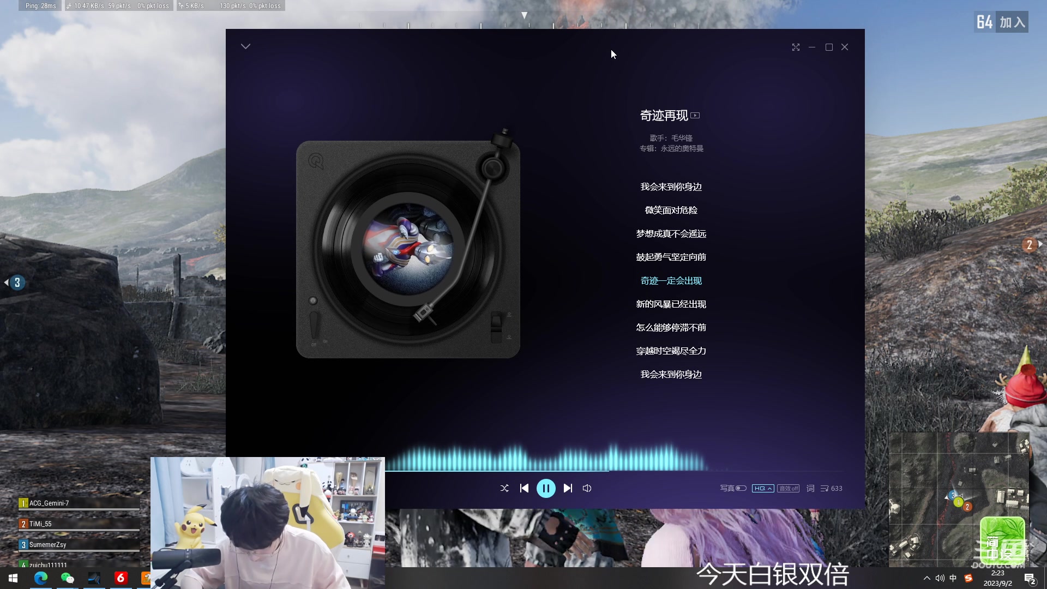The image size is (1047, 589).
Task: Click the teammate 3 direction marker on the left
Action: [15, 283]
